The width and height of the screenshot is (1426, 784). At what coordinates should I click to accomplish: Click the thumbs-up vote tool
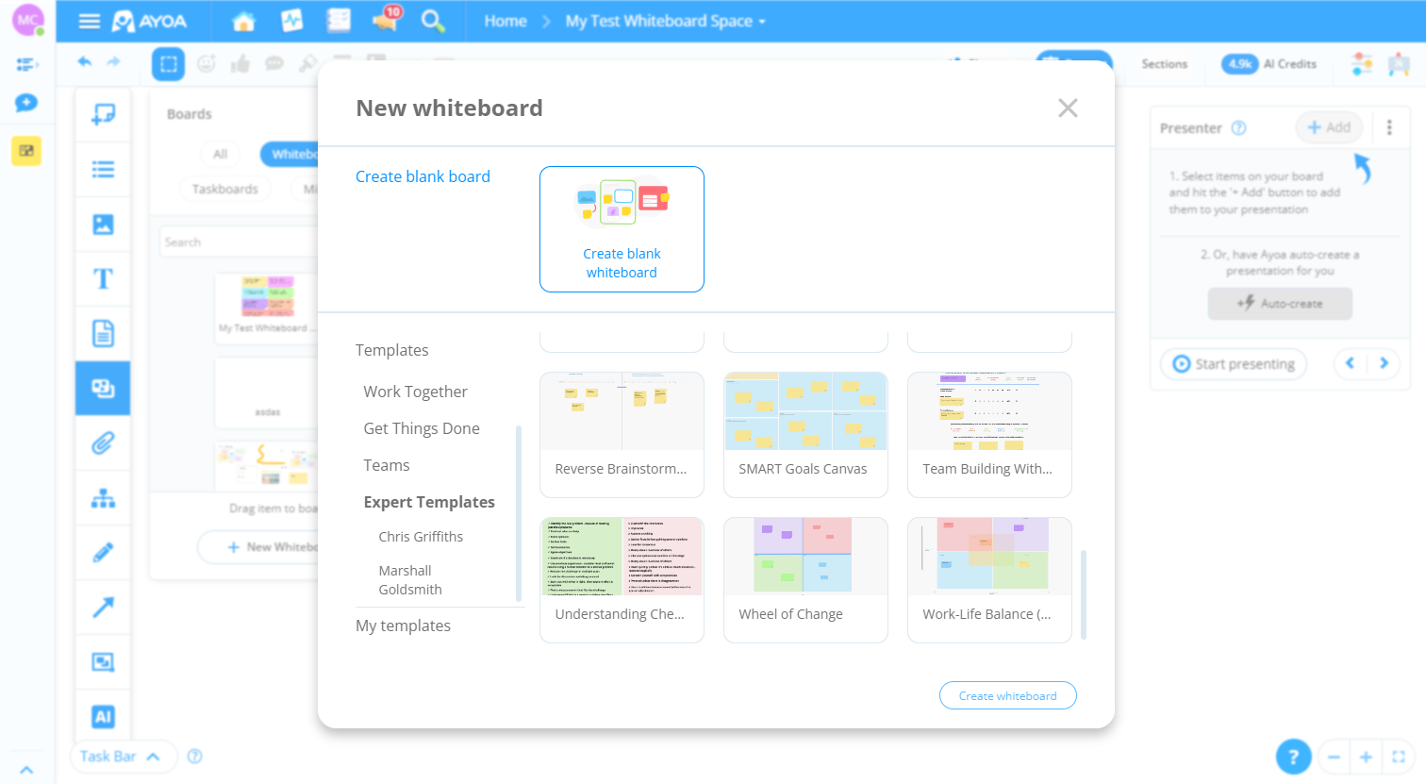pos(240,63)
